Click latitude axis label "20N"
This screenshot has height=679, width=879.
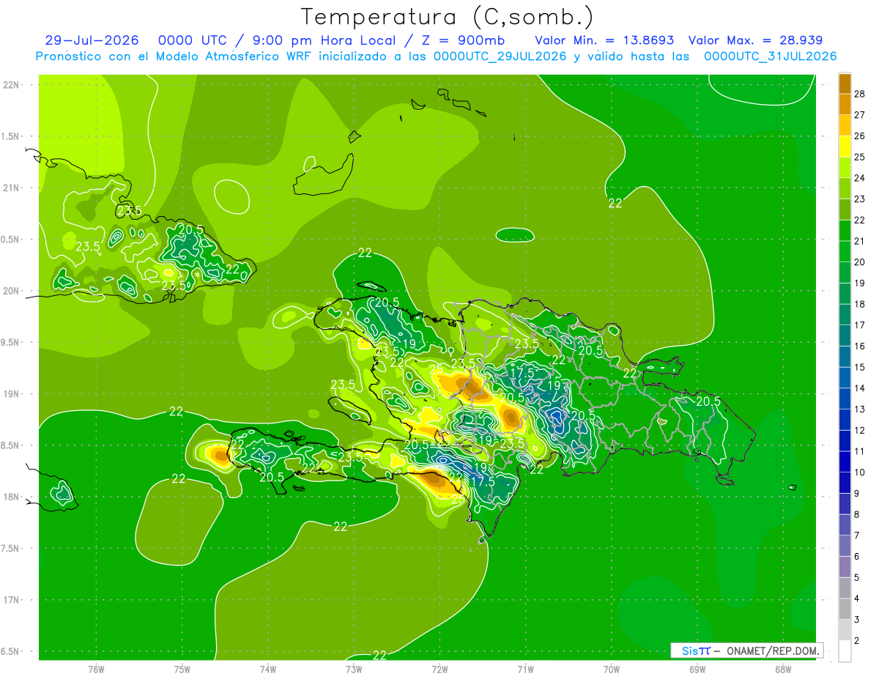(11, 291)
